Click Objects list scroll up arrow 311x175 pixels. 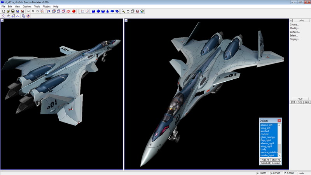click(279, 125)
